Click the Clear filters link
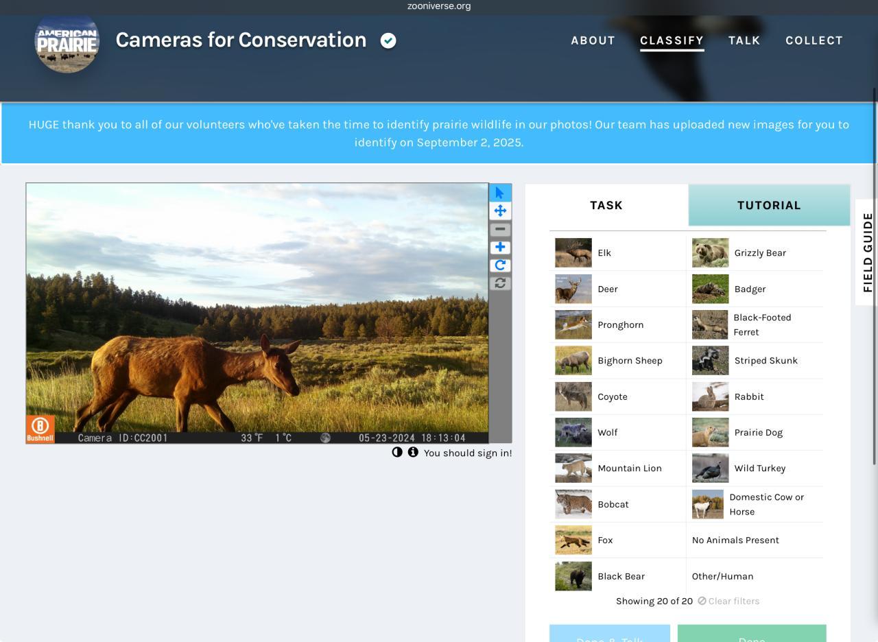Viewport: 878px width, 642px height. coord(728,601)
